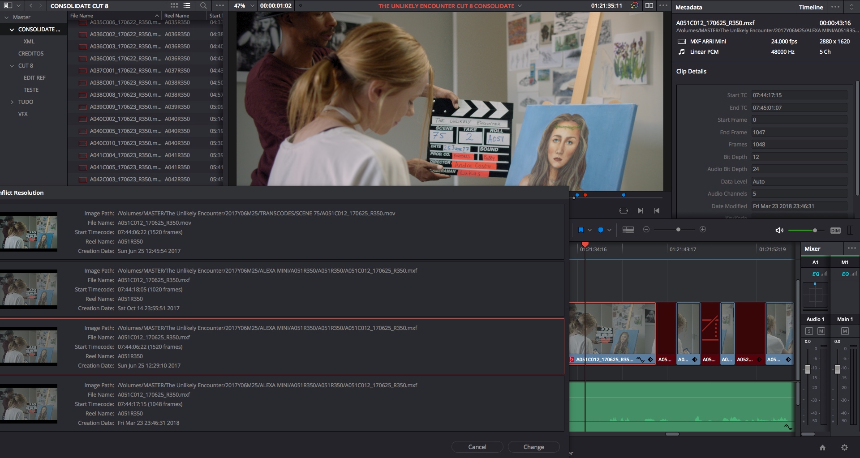Open the viewer zoom 47% dropdown
The image size is (860, 458).
252,6
